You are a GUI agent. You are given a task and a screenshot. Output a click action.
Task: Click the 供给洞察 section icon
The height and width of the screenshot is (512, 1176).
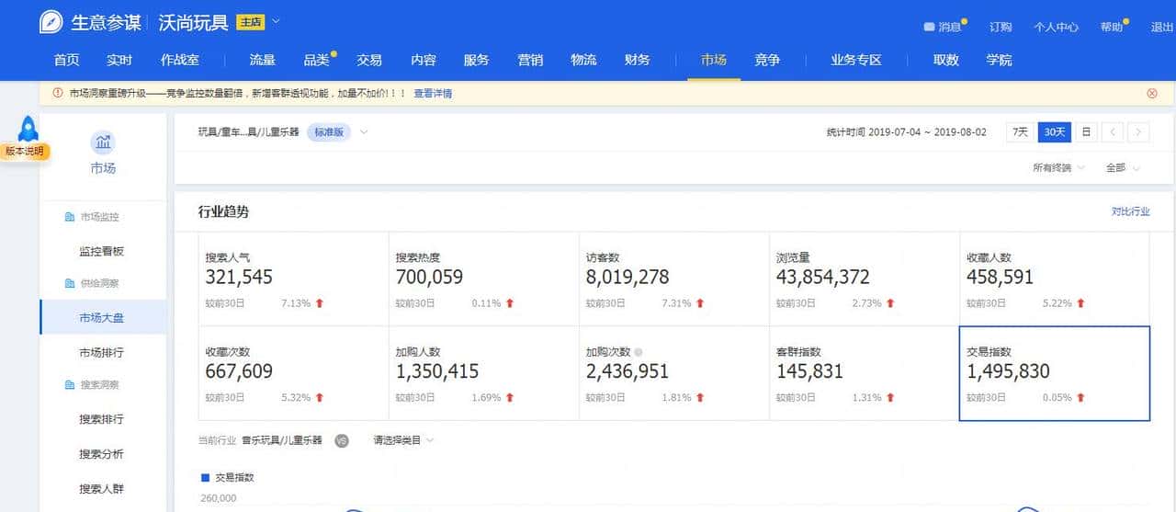pos(70,283)
